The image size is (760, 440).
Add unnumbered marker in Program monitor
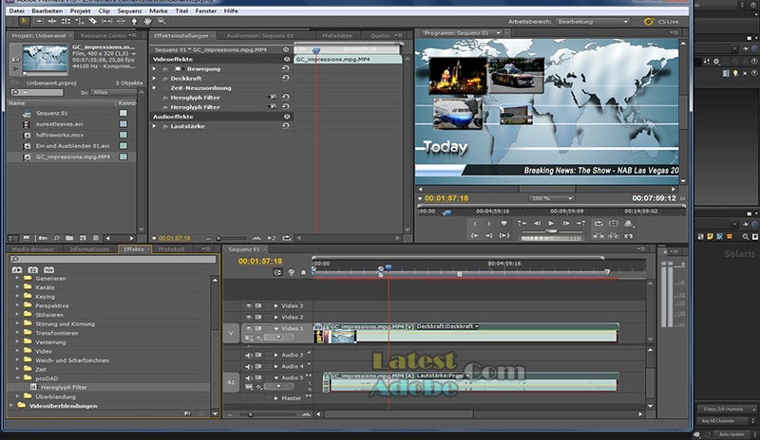pyautogui.click(x=504, y=223)
